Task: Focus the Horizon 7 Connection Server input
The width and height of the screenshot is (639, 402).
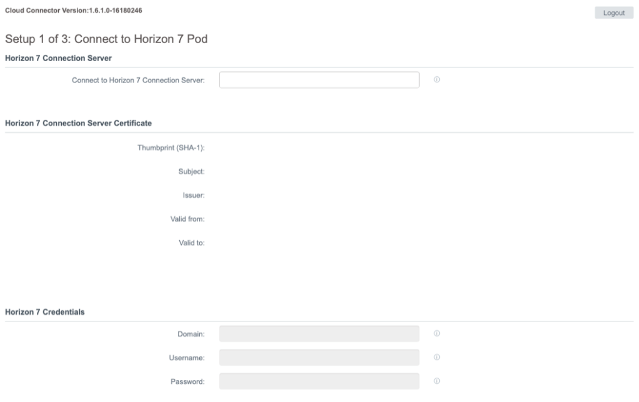Action: 319,80
